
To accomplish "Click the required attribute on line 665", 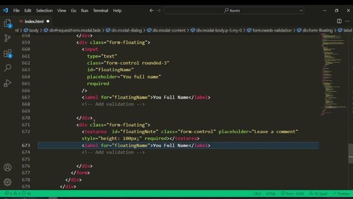I will [x=98, y=83].
